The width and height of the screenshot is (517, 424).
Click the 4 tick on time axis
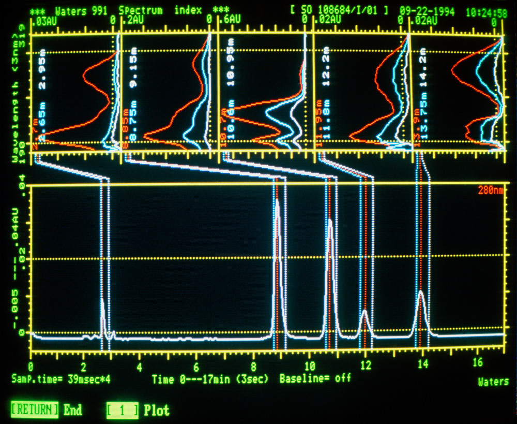140,367
